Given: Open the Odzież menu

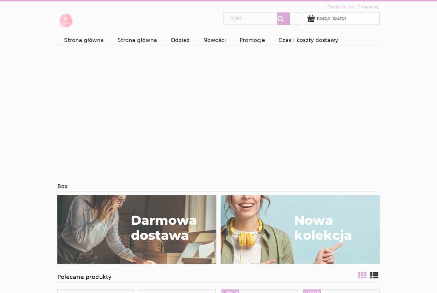Looking at the screenshot, I should (x=180, y=40).
